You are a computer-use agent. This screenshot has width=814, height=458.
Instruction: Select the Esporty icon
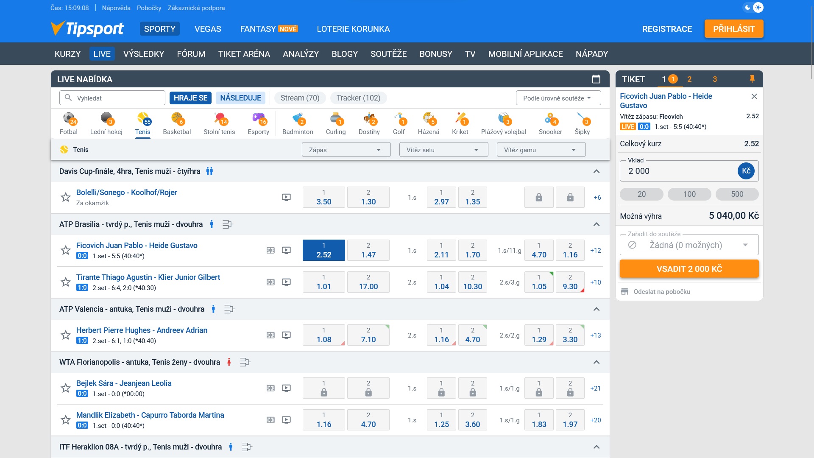[x=258, y=123]
